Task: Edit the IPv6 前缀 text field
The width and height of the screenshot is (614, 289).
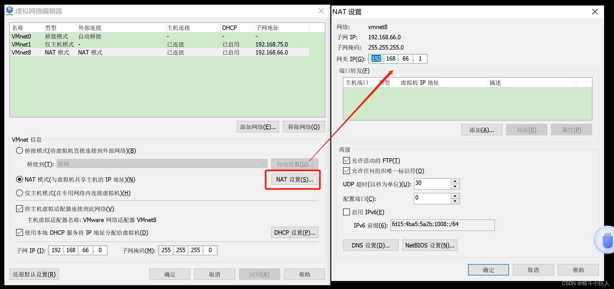Action: pos(442,225)
